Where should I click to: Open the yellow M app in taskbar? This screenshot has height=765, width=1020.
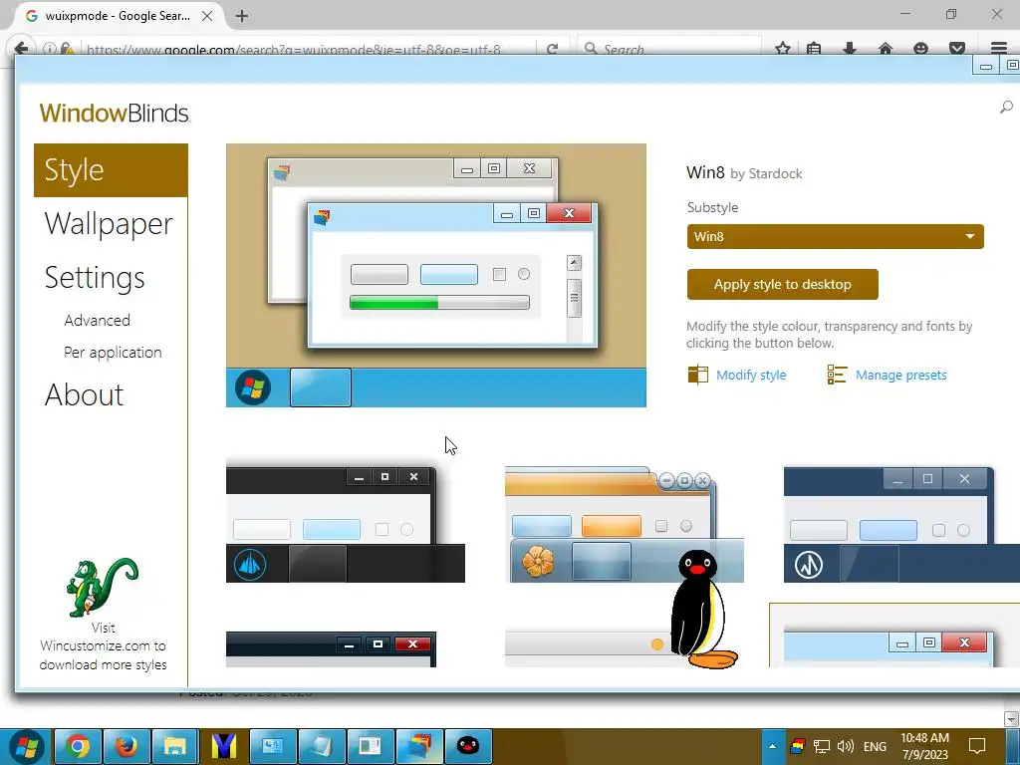[x=224, y=746]
